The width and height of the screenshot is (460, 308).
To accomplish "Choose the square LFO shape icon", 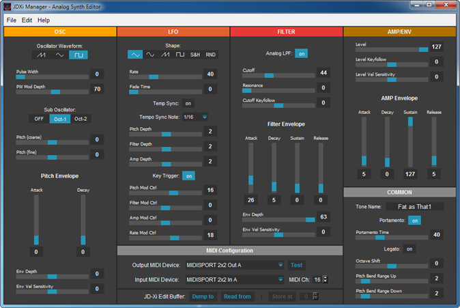I will pyautogui.click(x=180, y=55).
